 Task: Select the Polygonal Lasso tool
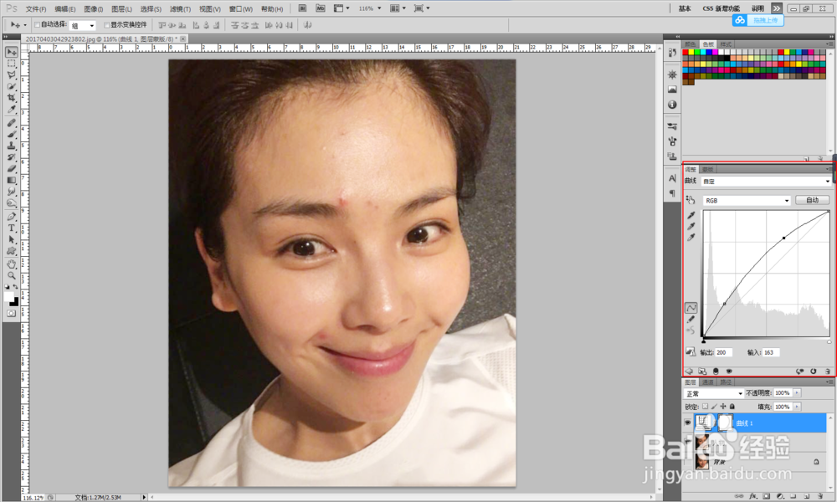coord(11,74)
